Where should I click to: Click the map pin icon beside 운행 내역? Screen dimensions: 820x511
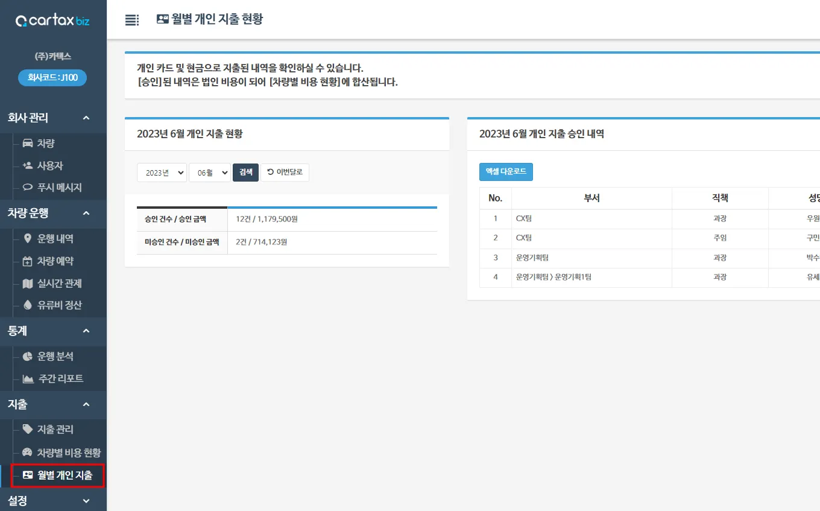tap(28, 238)
